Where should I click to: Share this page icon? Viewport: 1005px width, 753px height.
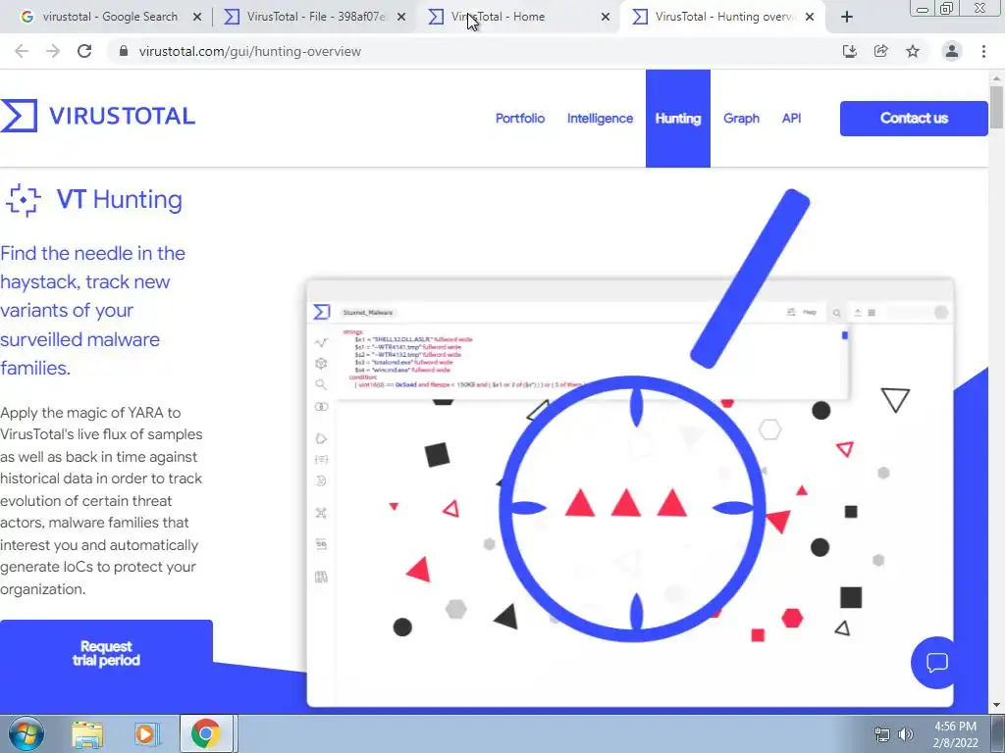click(881, 51)
